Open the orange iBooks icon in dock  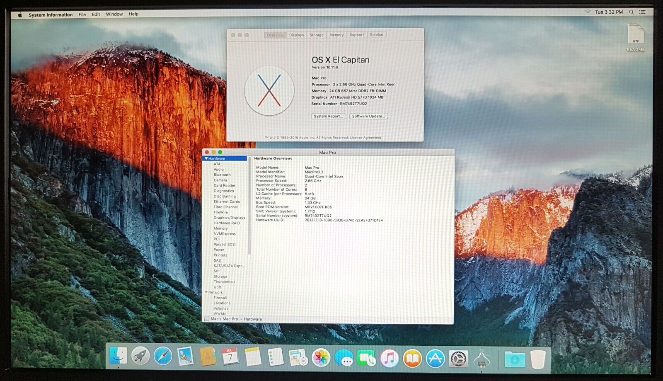click(412, 359)
